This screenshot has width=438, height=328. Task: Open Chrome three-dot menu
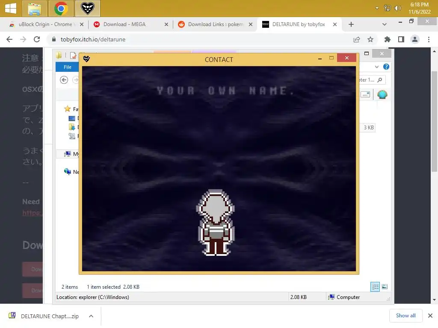429,40
